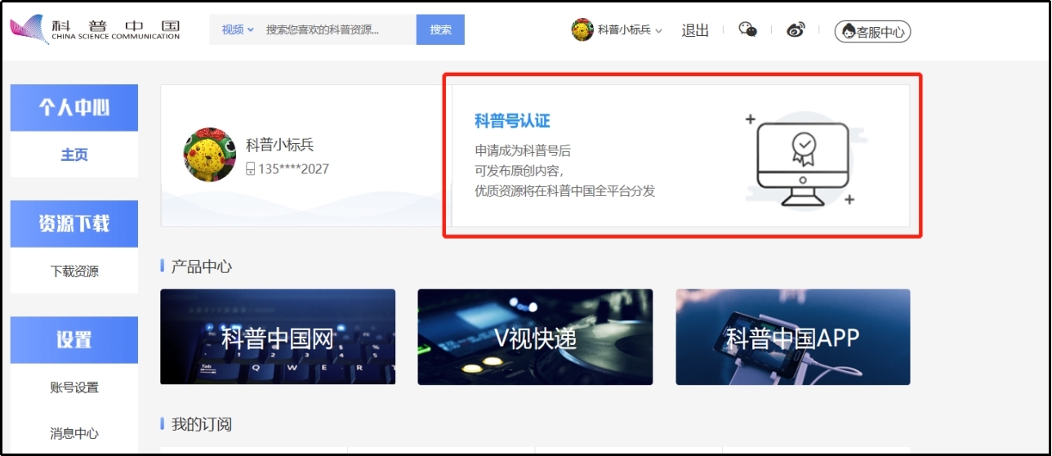Click the 科普中国 logo

coord(95,29)
